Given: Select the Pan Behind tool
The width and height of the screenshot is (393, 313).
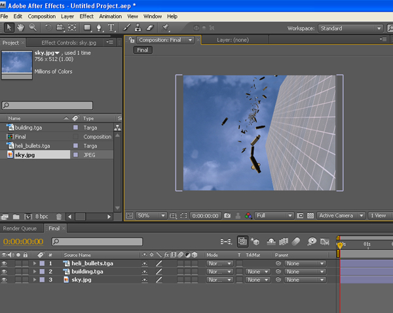Looking at the screenshot, I should pyautogui.click(x=72, y=28).
